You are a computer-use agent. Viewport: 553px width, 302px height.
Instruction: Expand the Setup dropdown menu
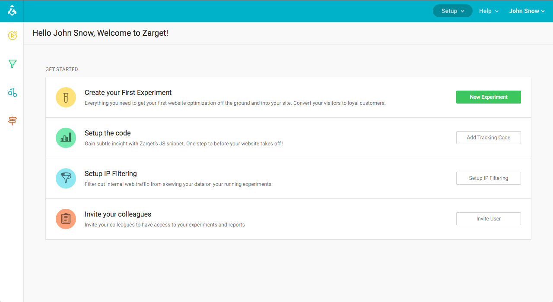(452, 11)
